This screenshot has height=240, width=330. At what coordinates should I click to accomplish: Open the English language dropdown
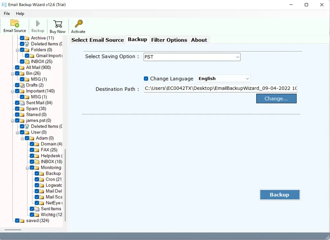pyautogui.click(x=224, y=79)
